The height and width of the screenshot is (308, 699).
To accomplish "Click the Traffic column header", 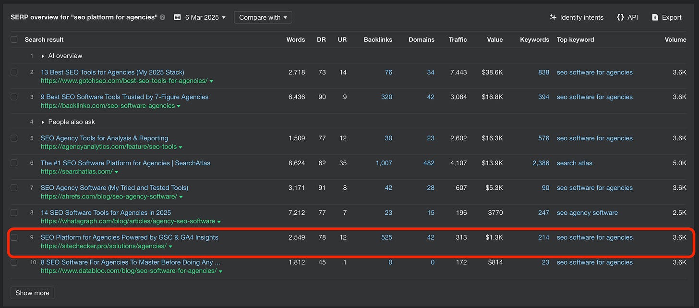I will click(458, 39).
